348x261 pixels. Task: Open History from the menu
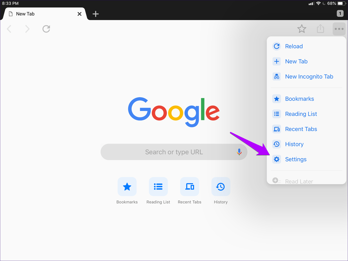point(306,144)
